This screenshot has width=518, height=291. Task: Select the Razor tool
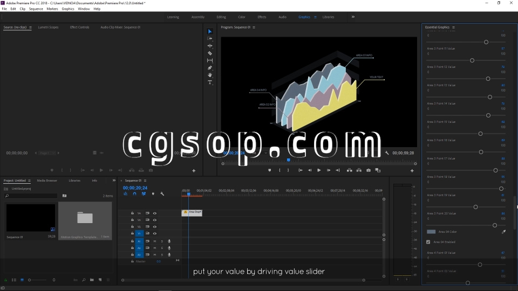210,53
